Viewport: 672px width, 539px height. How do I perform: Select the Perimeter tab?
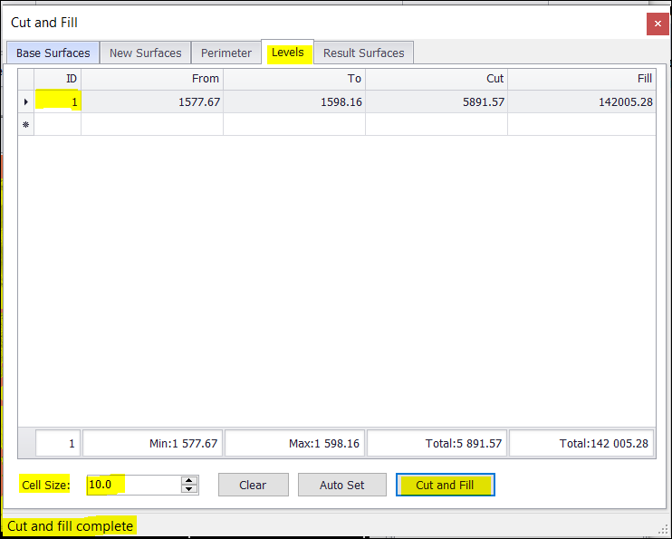[x=226, y=53]
